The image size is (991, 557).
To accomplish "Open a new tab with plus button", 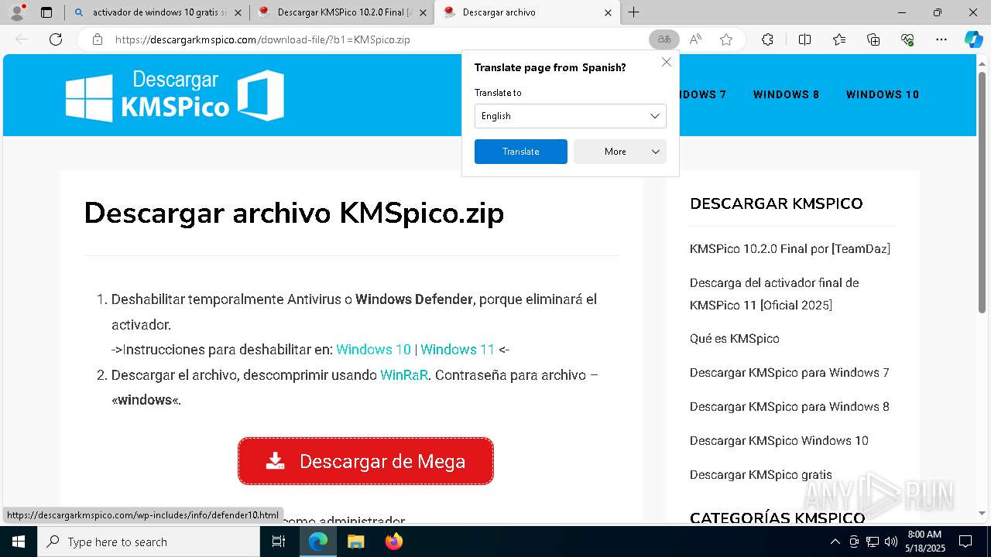I will click(x=633, y=12).
